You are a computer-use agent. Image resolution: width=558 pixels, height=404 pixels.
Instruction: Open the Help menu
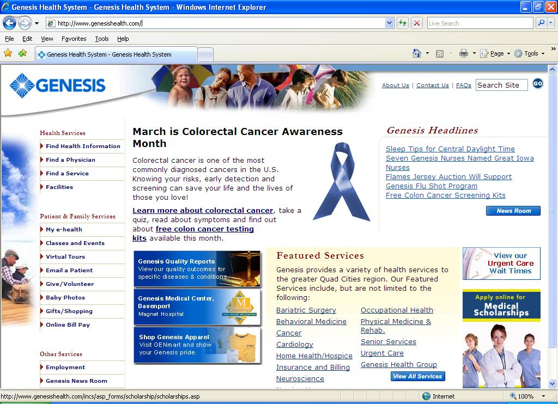tap(123, 39)
